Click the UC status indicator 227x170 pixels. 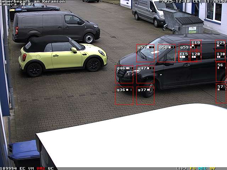coord(51,168)
